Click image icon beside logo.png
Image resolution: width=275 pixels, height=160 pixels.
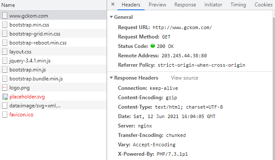pyautogui.click(x=5, y=88)
